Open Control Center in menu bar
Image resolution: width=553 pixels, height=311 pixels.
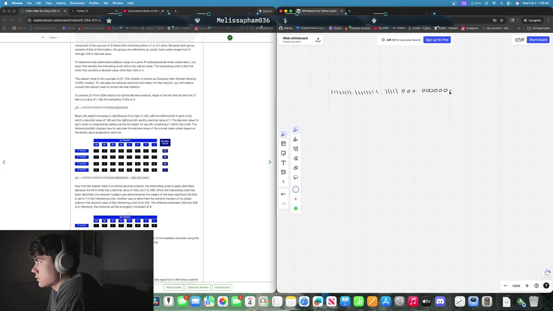[509, 3]
